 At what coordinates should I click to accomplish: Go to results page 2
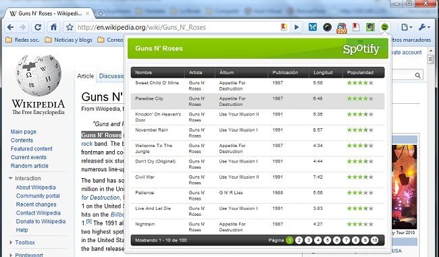click(x=299, y=240)
